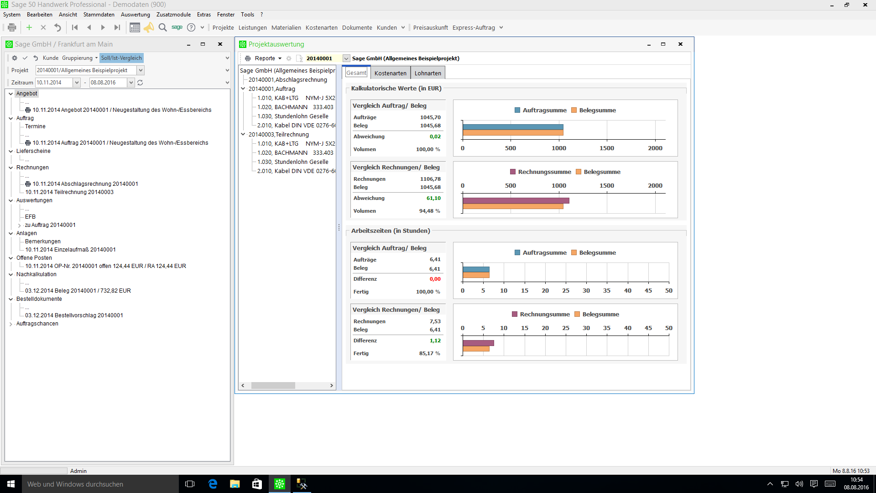This screenshot has height=493, width=876.
Task: Click the green sage logo icon
Action: [177, 27]
